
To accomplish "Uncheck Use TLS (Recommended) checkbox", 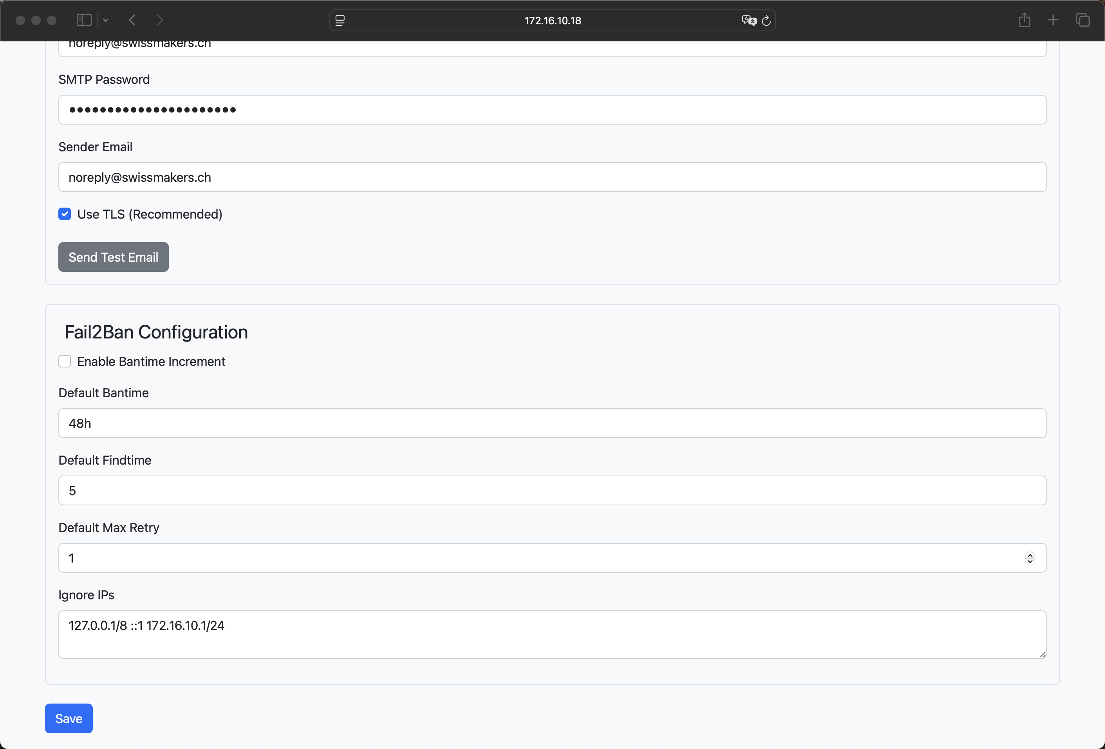I will tap(65, 214).
